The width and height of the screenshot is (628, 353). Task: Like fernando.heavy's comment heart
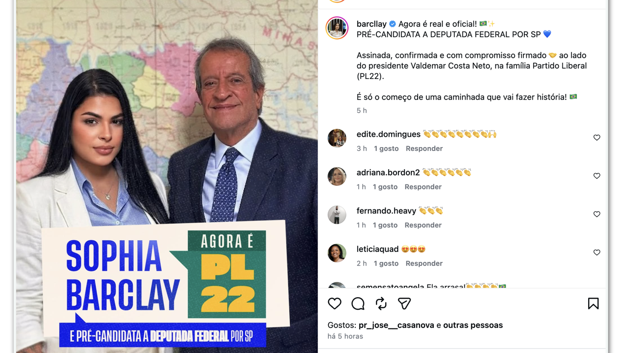[x=597, y=214]
